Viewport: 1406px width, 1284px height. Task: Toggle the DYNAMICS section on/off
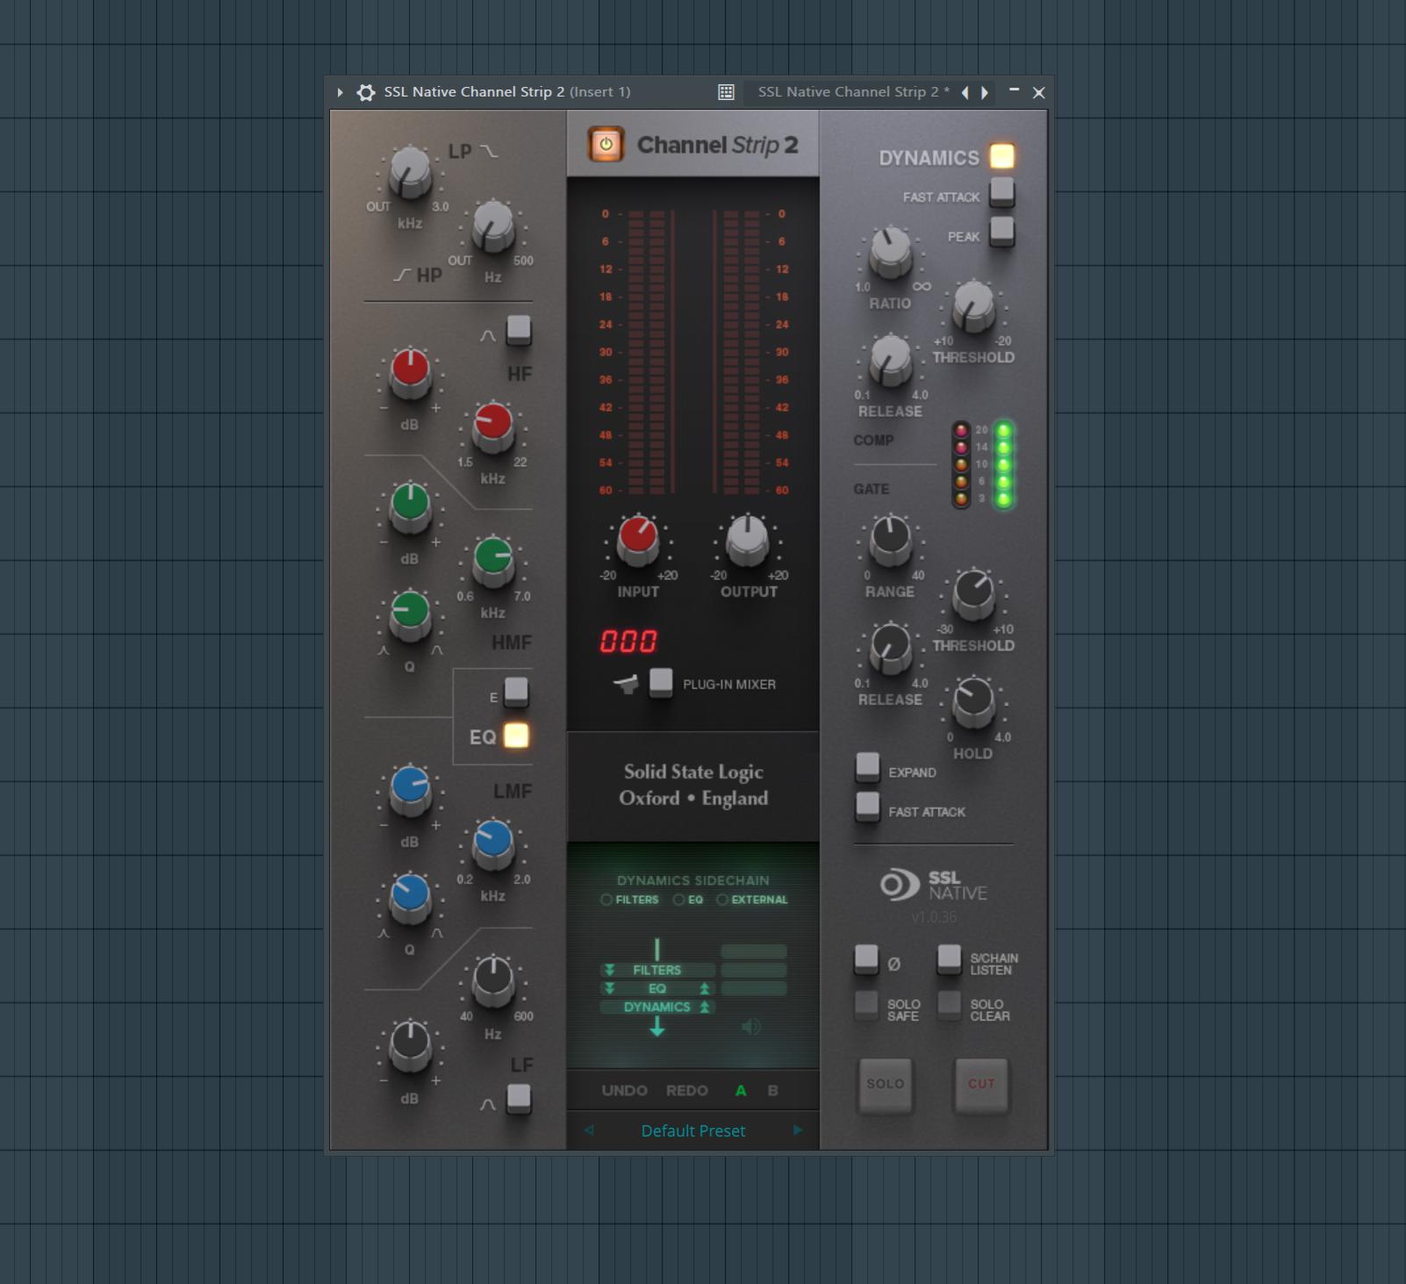coord(1001,156)
